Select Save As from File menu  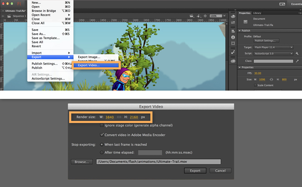tap(50, 34)
